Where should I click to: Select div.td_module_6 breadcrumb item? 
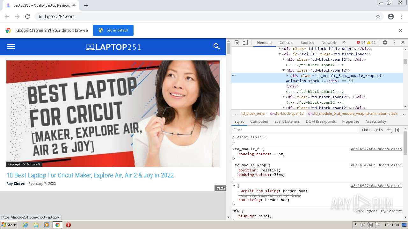[x=353, y=114]
